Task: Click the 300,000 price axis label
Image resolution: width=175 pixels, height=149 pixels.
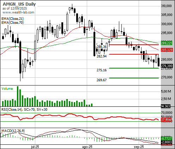Action: [x=167, y=24]
